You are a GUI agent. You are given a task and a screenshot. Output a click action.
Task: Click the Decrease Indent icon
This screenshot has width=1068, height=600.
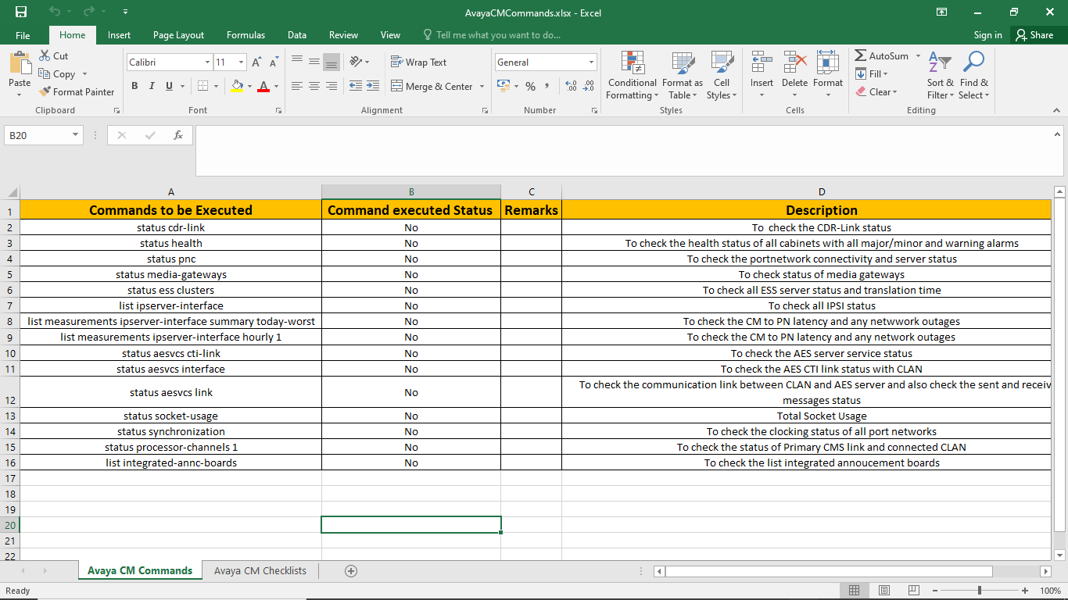[x=356, y=86]
